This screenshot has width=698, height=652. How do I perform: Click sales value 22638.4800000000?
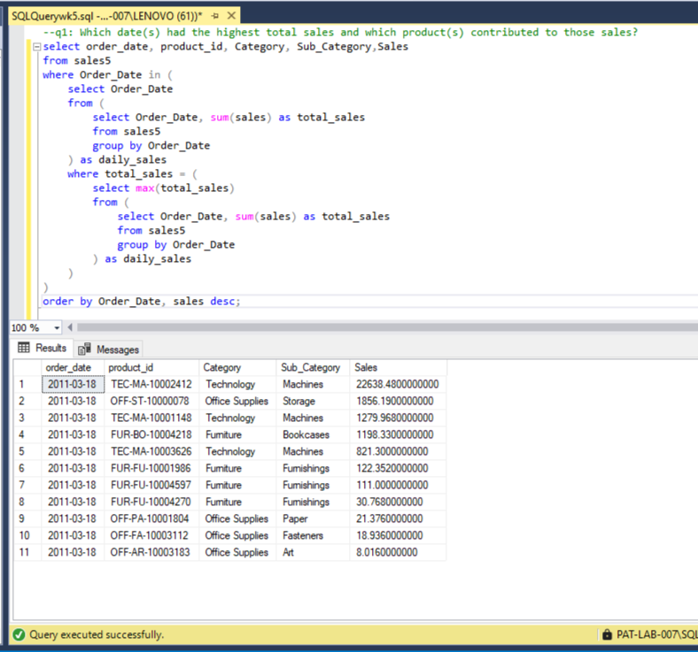coord(398,384)
